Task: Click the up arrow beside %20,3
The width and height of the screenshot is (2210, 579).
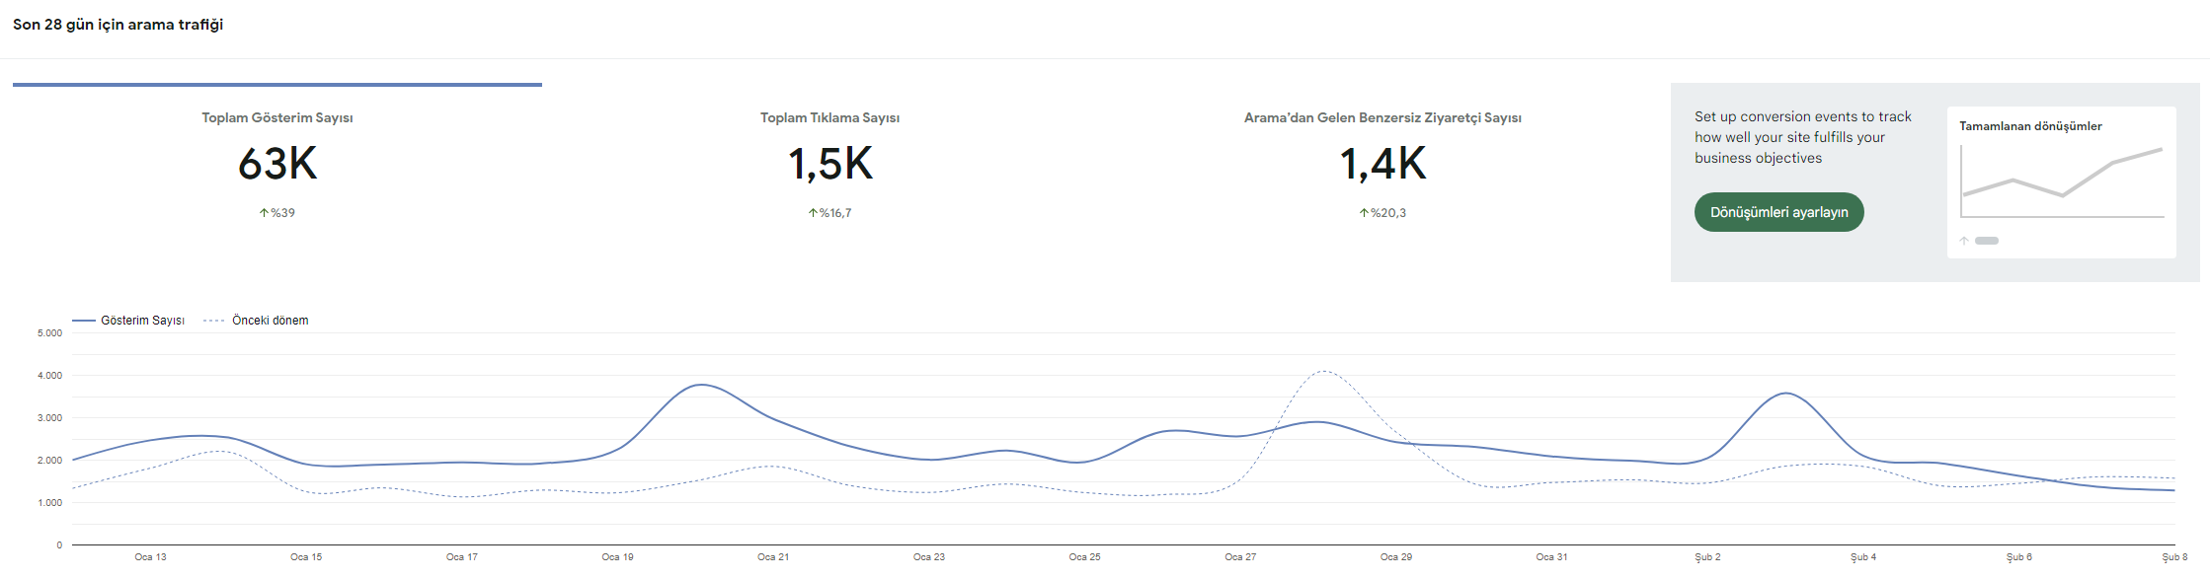Action: point(1364,213)
